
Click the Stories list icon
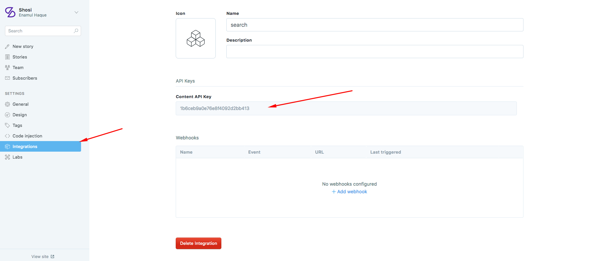(x=7, y=57)
